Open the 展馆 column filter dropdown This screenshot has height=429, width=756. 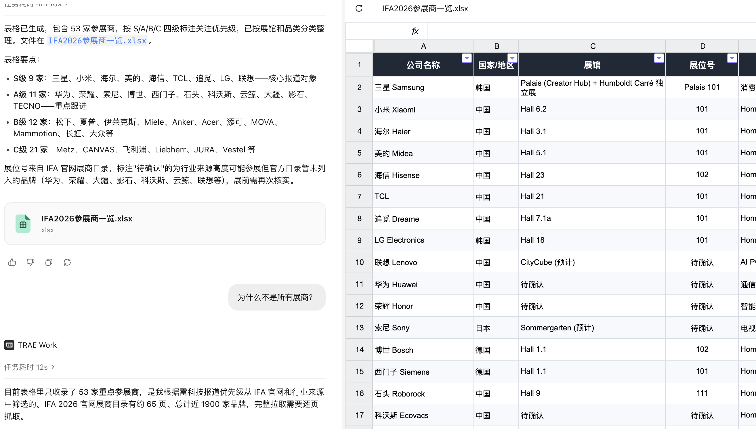[x=659, y=58]
